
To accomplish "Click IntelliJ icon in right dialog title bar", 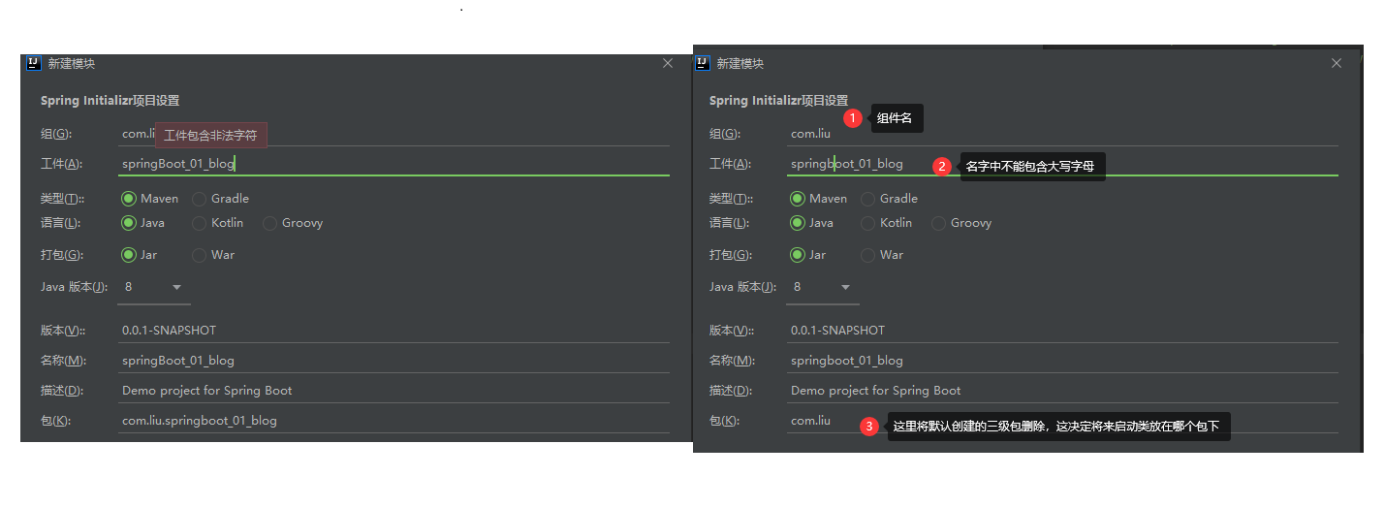I will tap(703, 63).
